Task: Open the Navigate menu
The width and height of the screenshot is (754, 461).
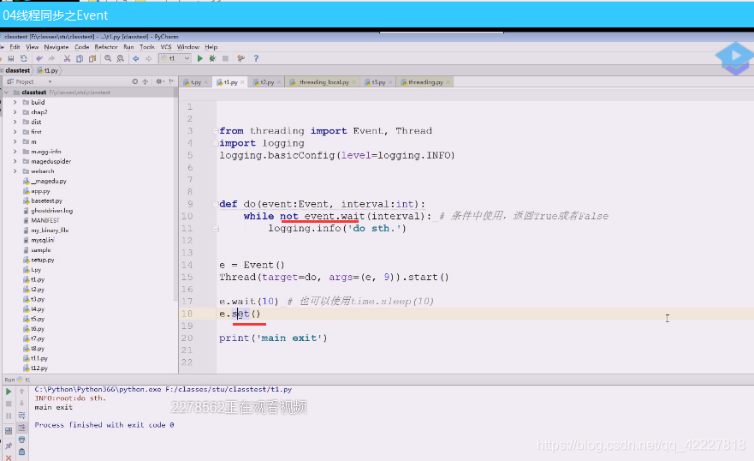Action: point(56,47)
